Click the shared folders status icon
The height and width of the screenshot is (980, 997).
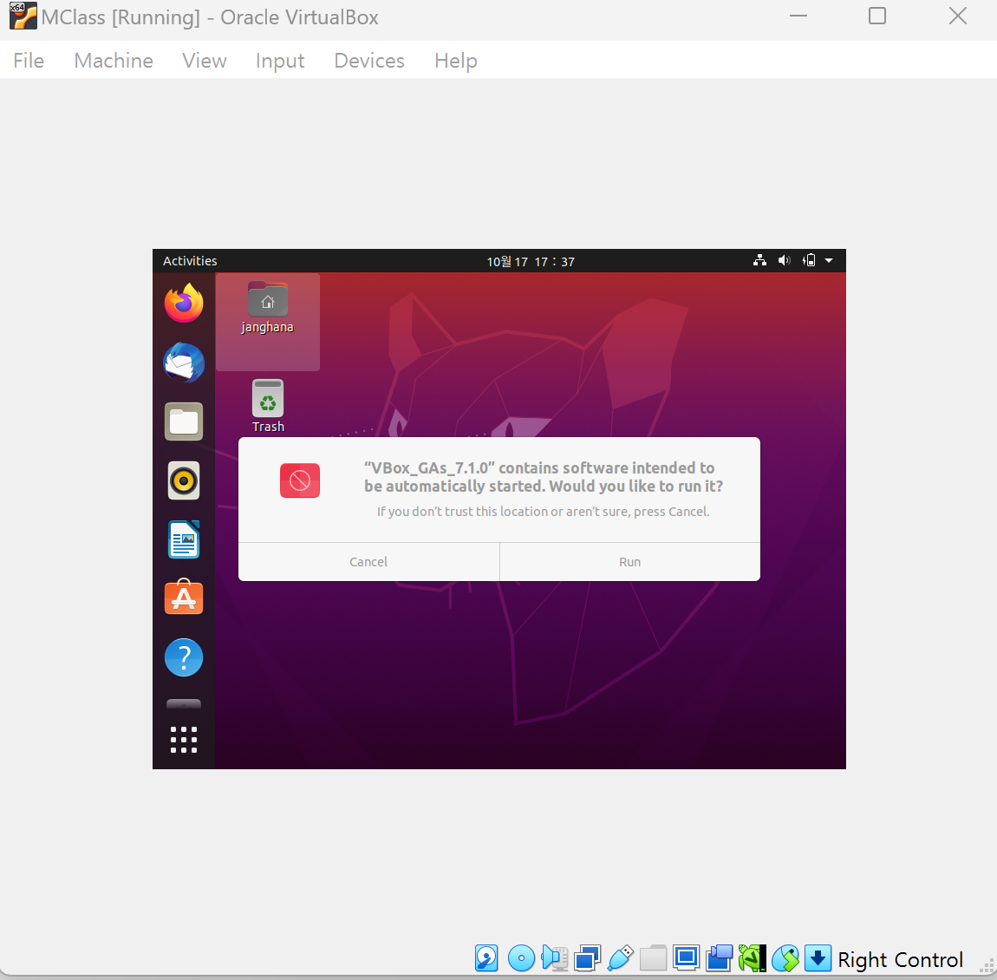(x=653, y=958)
